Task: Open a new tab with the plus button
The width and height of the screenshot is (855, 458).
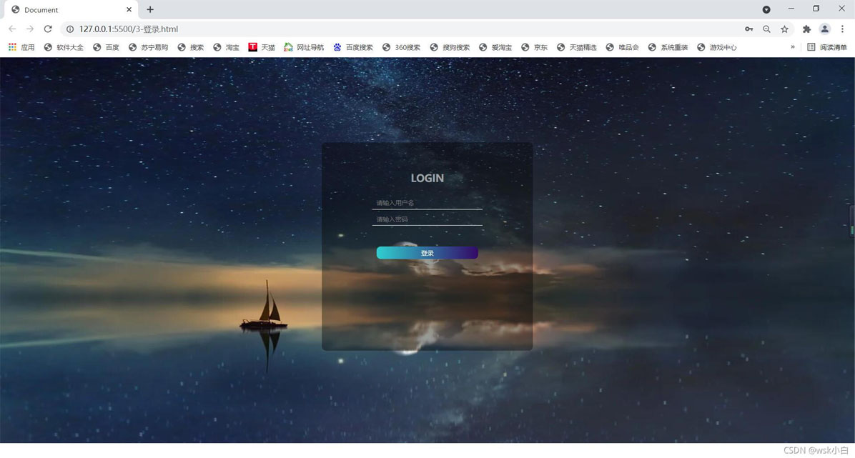Action: point(149,9)
